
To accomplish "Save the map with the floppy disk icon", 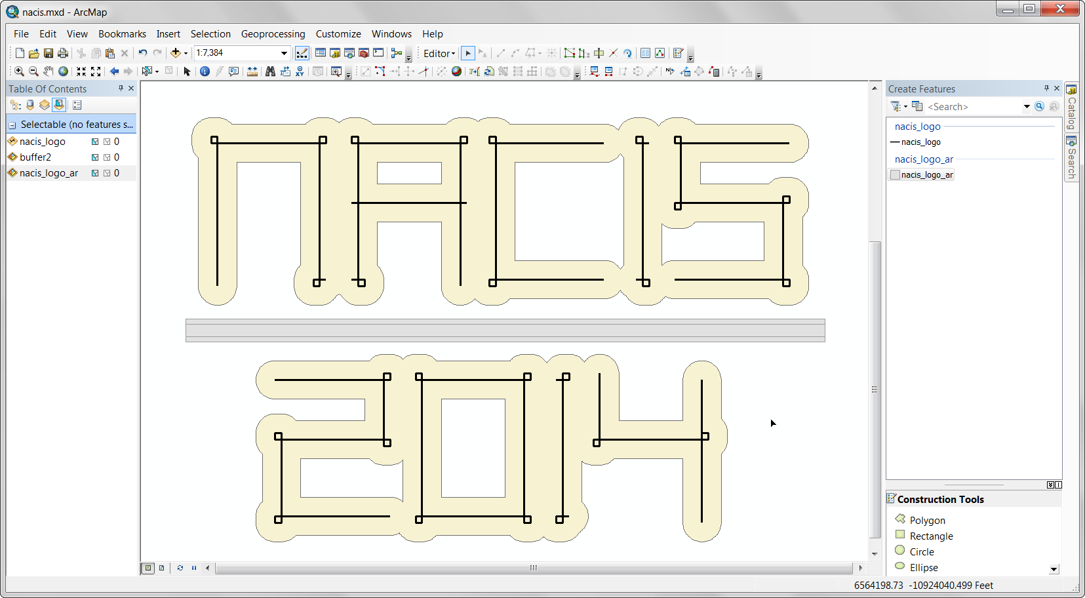I will point(48,53).
